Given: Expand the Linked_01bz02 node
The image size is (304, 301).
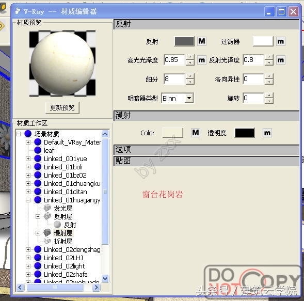Looking at the screenshot, I should tap(28, 175).
